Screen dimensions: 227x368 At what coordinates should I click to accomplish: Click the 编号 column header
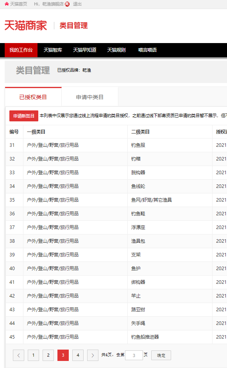click(x=14, y=132)
